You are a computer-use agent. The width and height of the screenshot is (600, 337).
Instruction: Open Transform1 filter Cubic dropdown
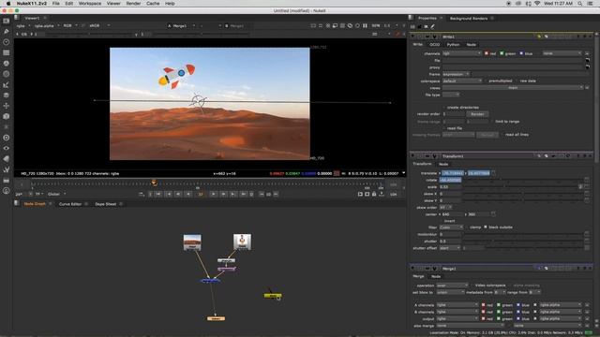(x=451, y=227)
